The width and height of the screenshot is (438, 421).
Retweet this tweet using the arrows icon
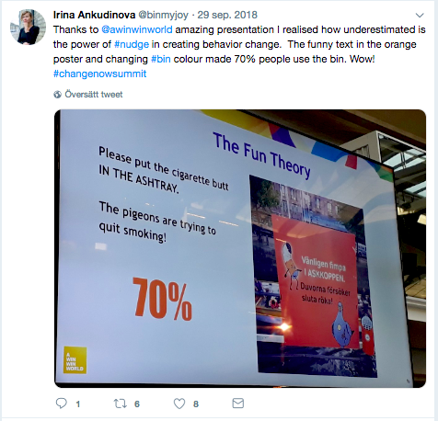(x=121, y=404)
